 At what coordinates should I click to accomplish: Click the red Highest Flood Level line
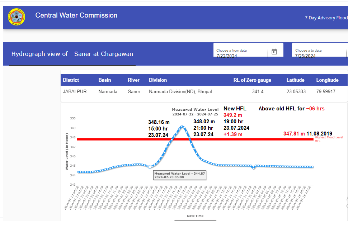108,139
